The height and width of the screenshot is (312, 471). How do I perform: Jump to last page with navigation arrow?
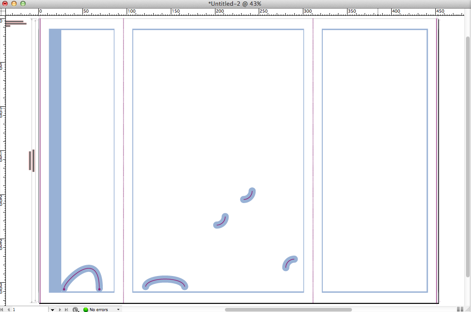point(66,310)
